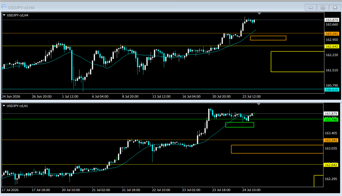Click the 21 Jul 02:00 time label
This screenshot has width=342, height=196.
tap(101, 190)
